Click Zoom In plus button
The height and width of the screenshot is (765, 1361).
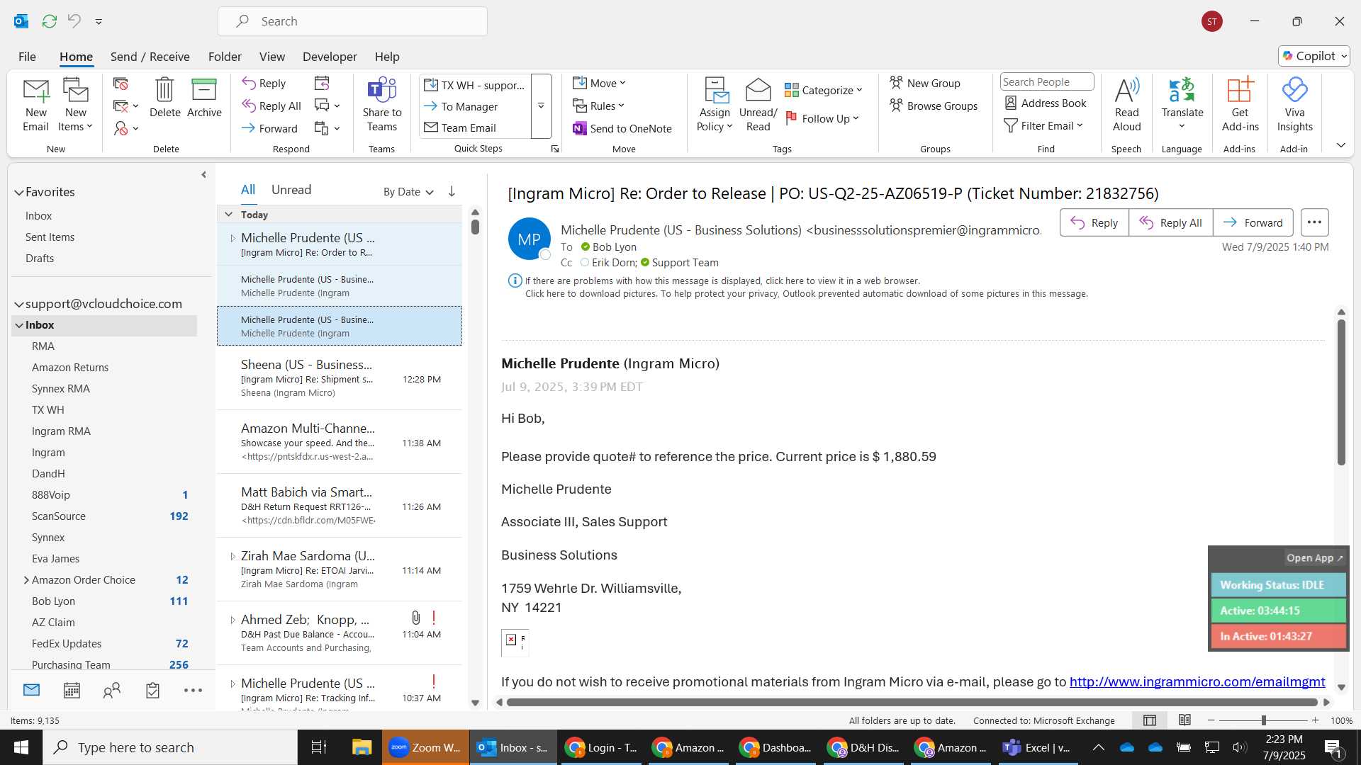point(1315,720)
